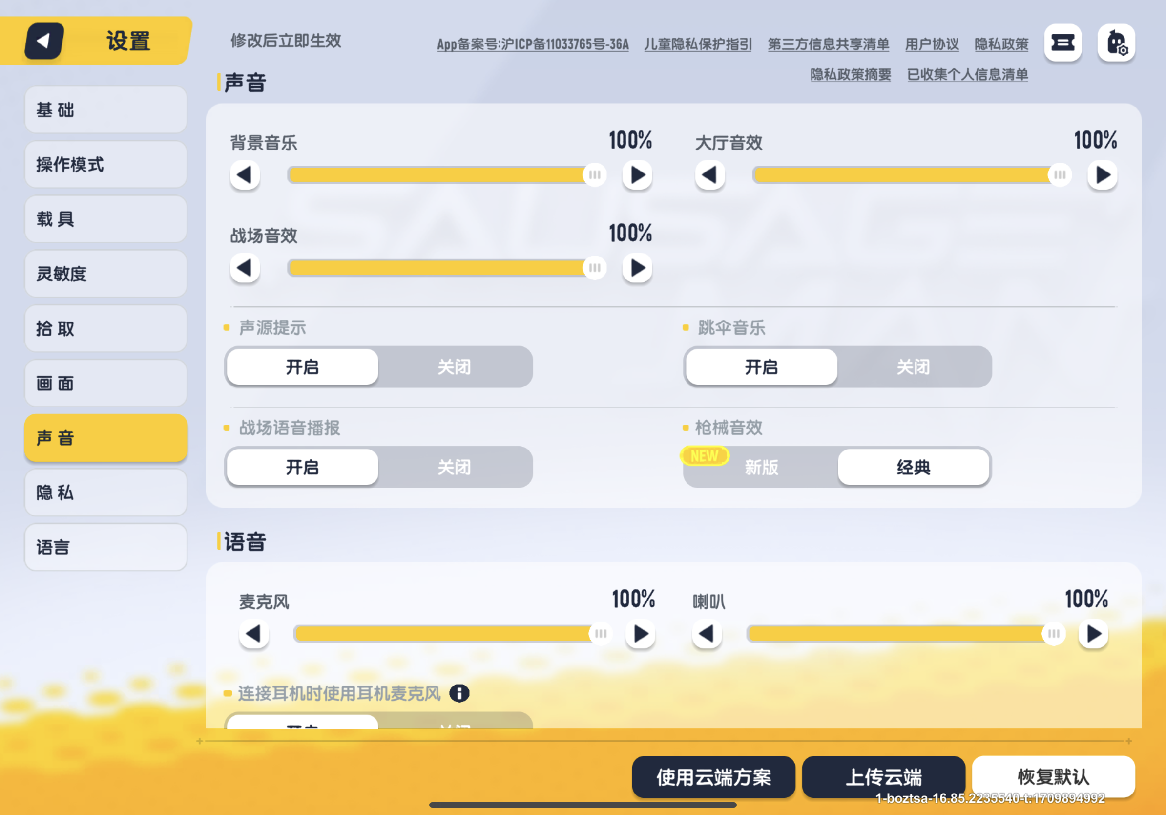Decrease 背景音乐 volume with left arrow

(245, 175)
